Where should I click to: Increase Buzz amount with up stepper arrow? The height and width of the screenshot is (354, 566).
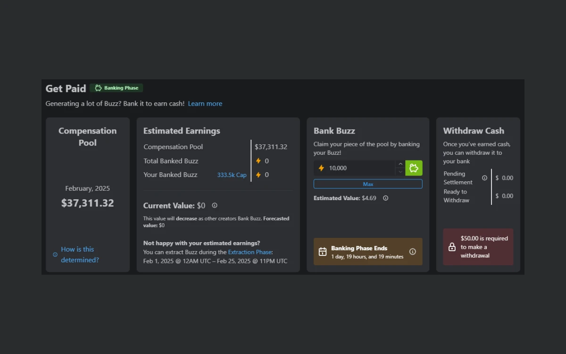(400, 164)
